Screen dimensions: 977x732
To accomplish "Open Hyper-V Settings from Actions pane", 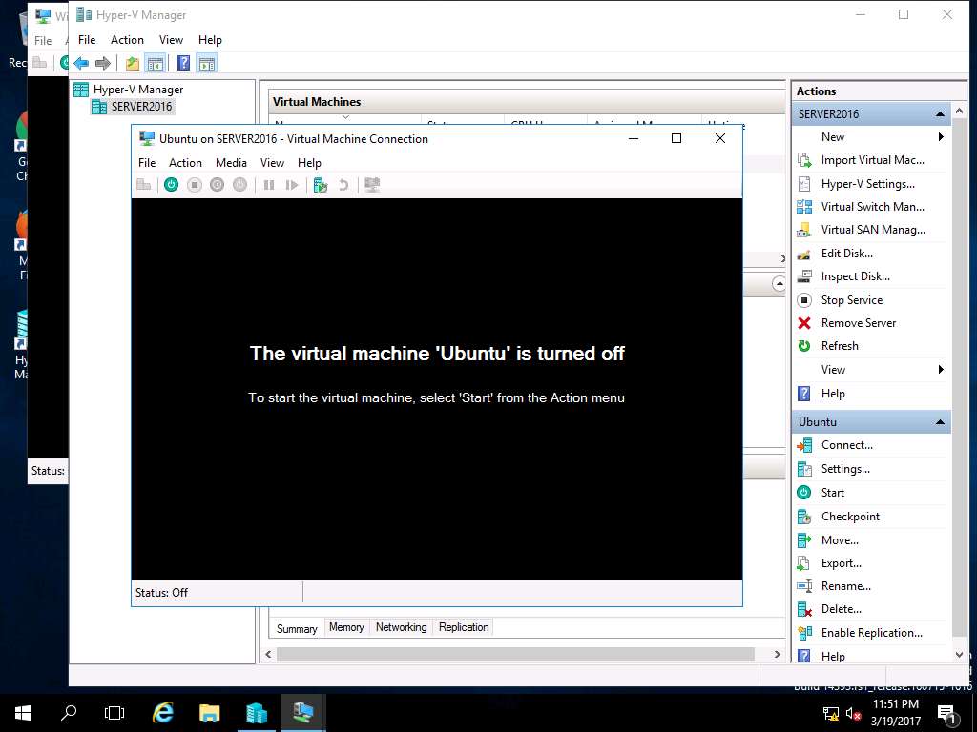I will coord(867,184).
